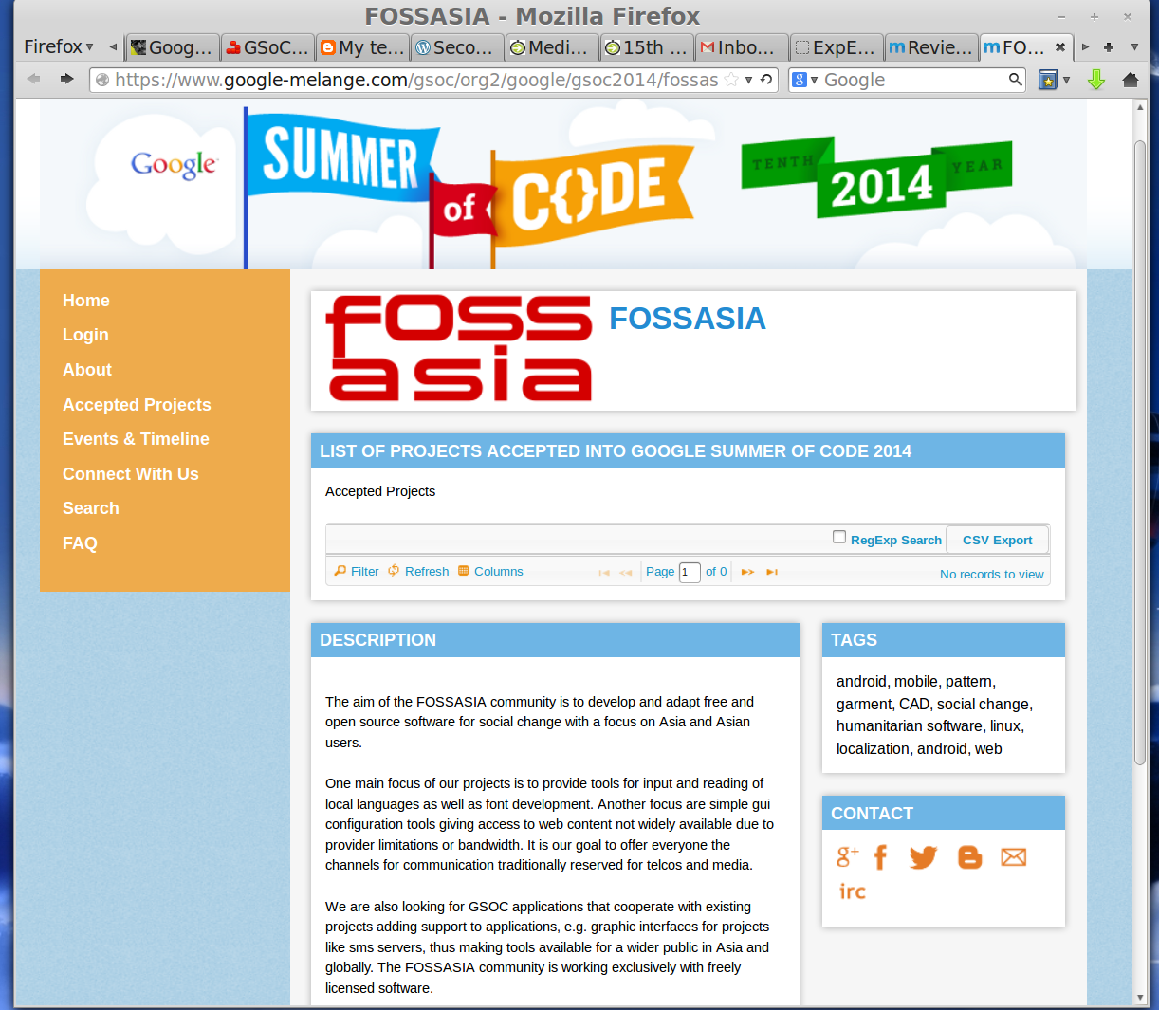The height and width of the screenshot is (1010, 1159).
Task: Click Columns in the project list toolbar
Action: [490, 571]
